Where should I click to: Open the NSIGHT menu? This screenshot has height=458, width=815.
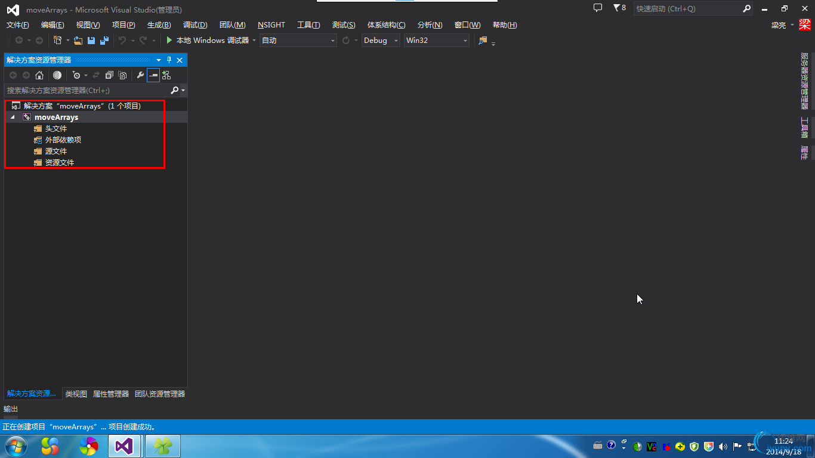point(271,25)
